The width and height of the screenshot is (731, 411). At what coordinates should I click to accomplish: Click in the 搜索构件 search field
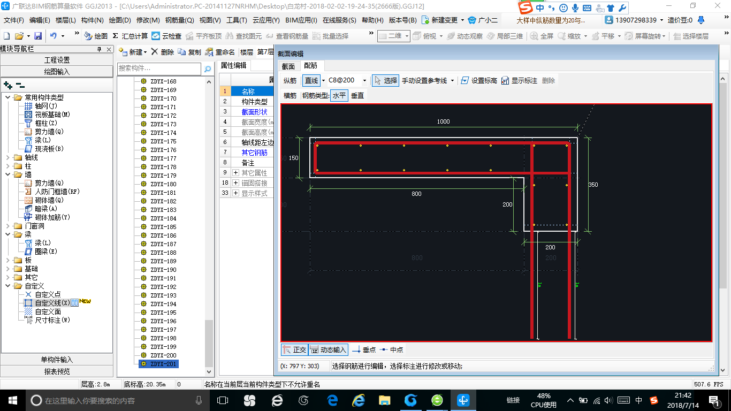coord(159,69)
